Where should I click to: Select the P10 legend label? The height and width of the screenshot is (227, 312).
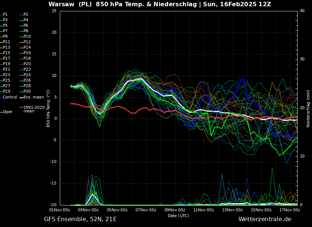27,37
